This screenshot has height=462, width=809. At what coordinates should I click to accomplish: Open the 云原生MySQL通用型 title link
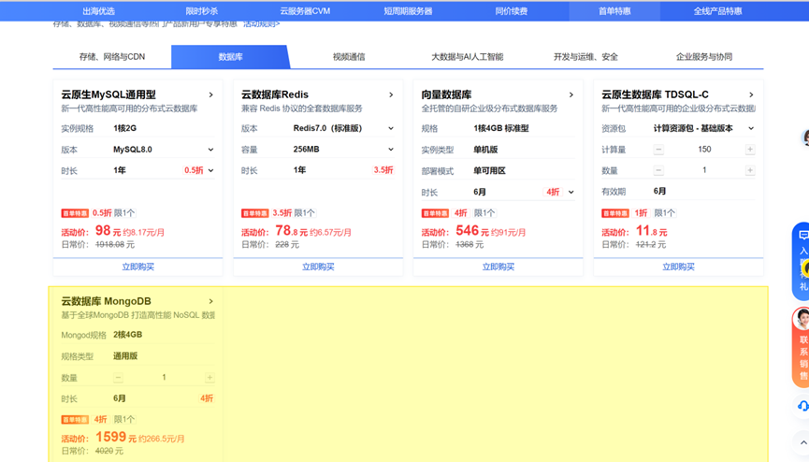(x=108, y=94)
